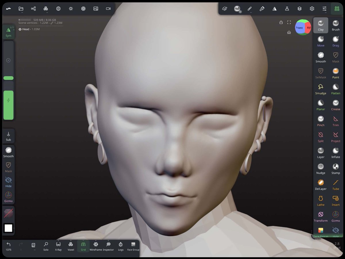Select the Trim tool
Viewport: 345px width, 259px height.
(x=336, y=121)
